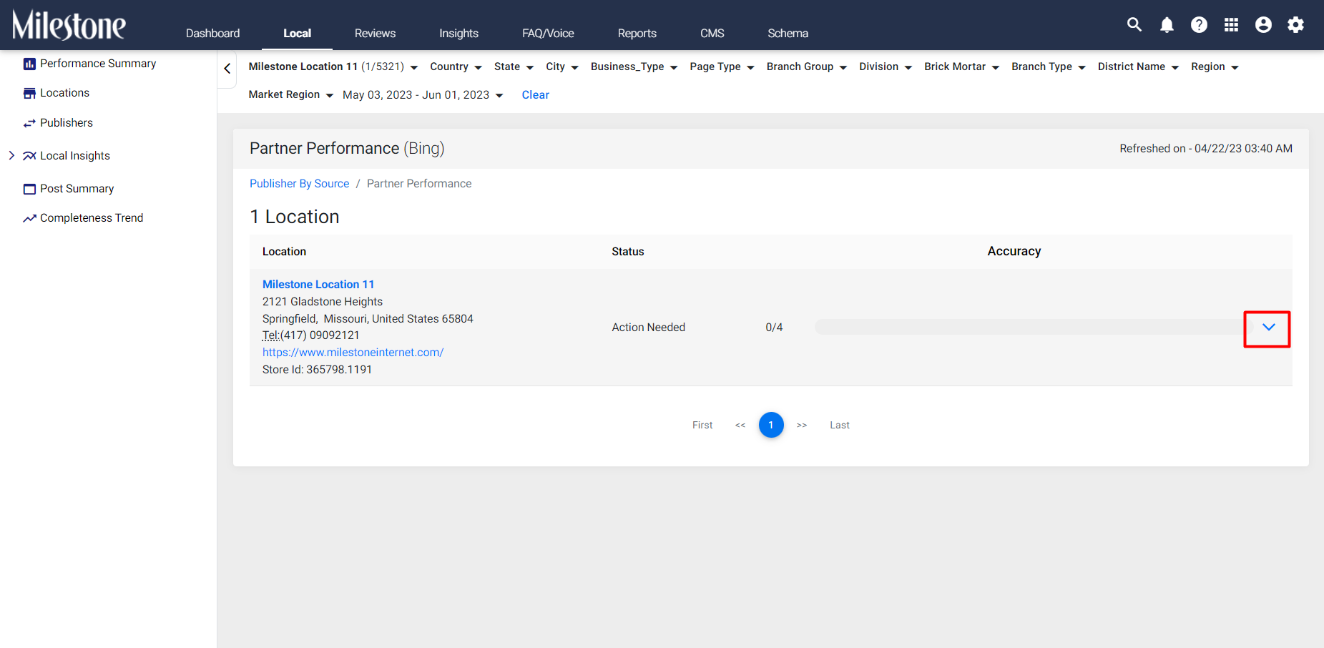Go to the next page (>>)
Screen dimensions: 1324x648
[x=802, y=425]
